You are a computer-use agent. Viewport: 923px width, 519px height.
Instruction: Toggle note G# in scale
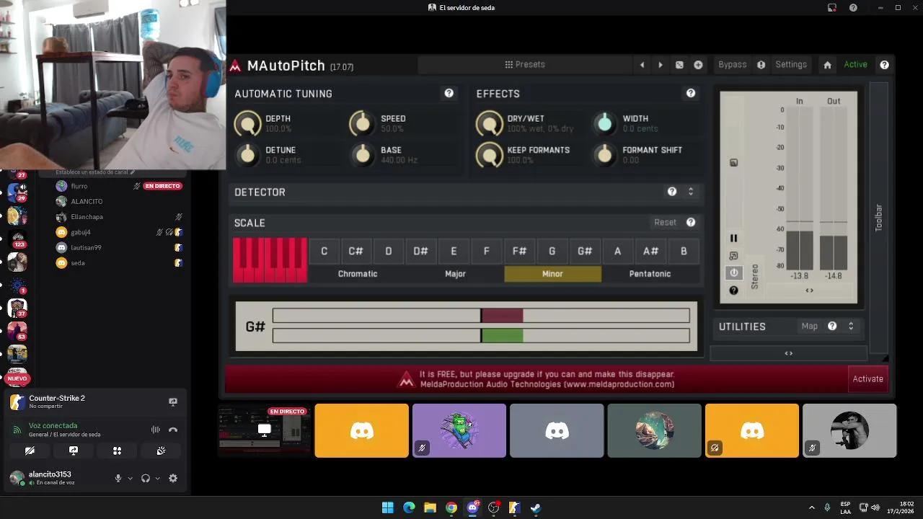click(x=585, y=252)
